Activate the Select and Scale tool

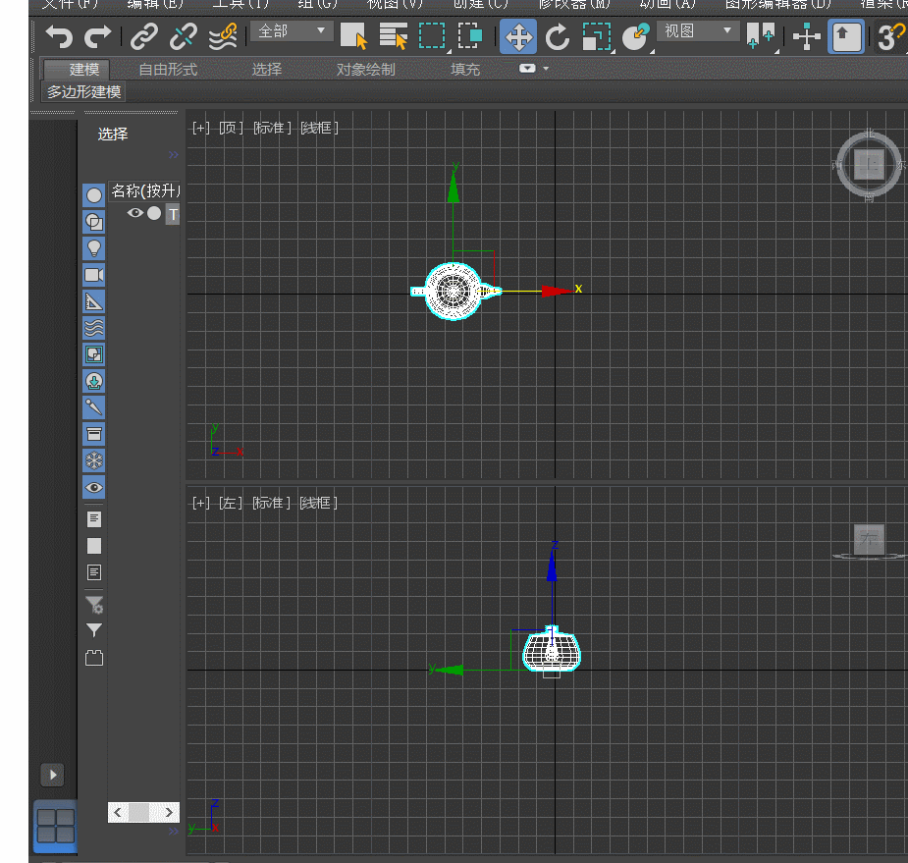click(597, 36)
